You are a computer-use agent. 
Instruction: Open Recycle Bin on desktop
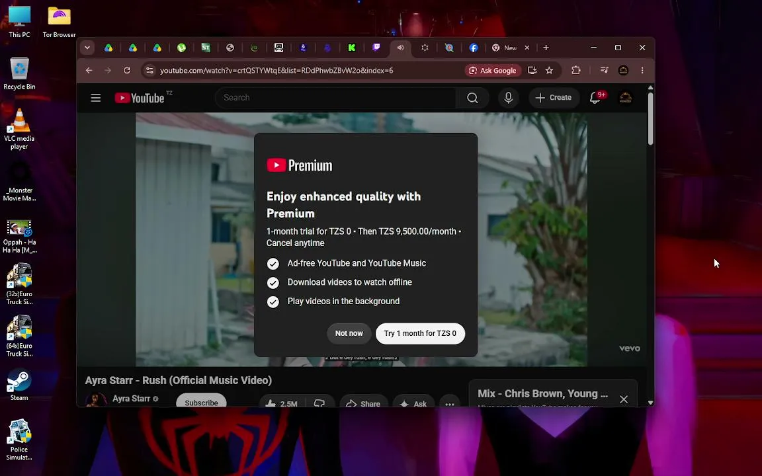coord(19,74)
